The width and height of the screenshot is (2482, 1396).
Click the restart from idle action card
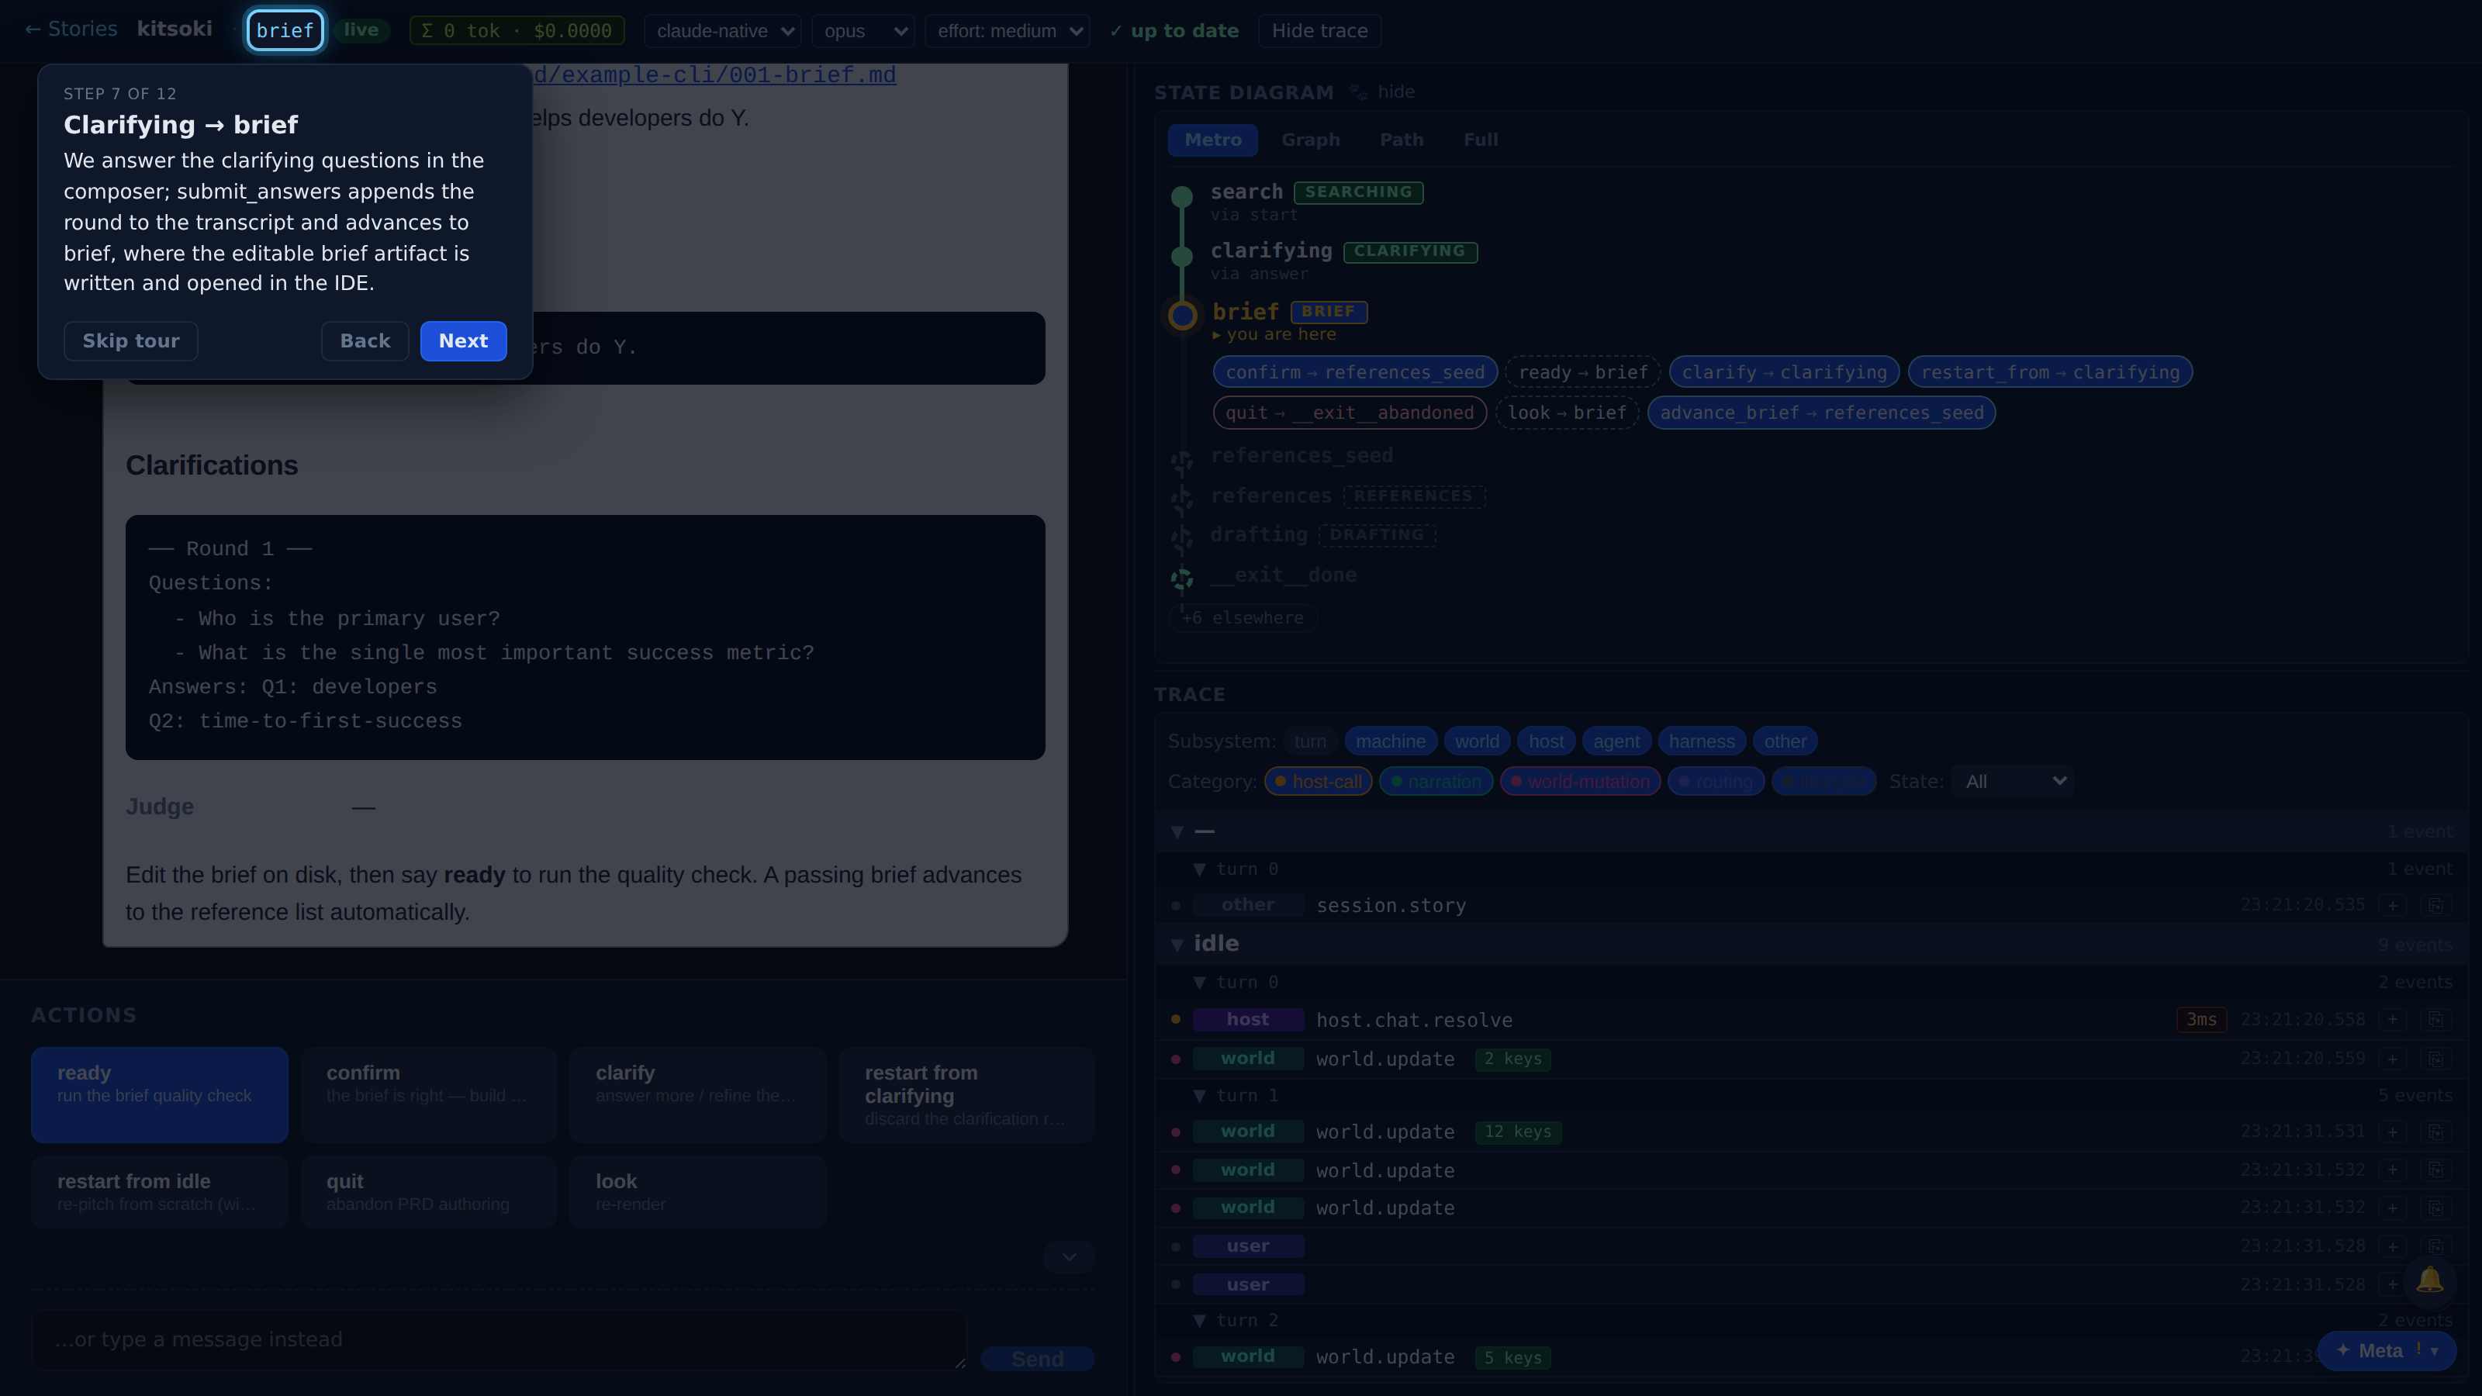coord(160,1192)
